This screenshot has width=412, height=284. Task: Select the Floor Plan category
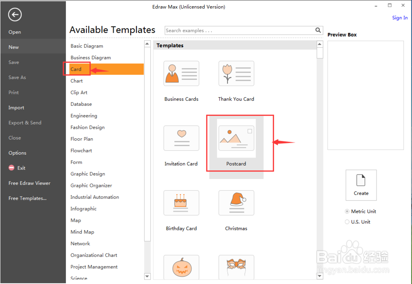(x=82, y=139)
